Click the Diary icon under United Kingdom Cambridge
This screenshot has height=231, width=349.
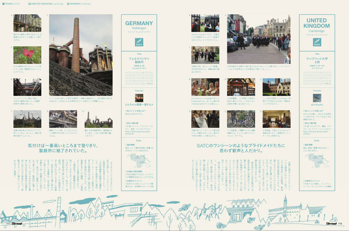tap(317, 42)
